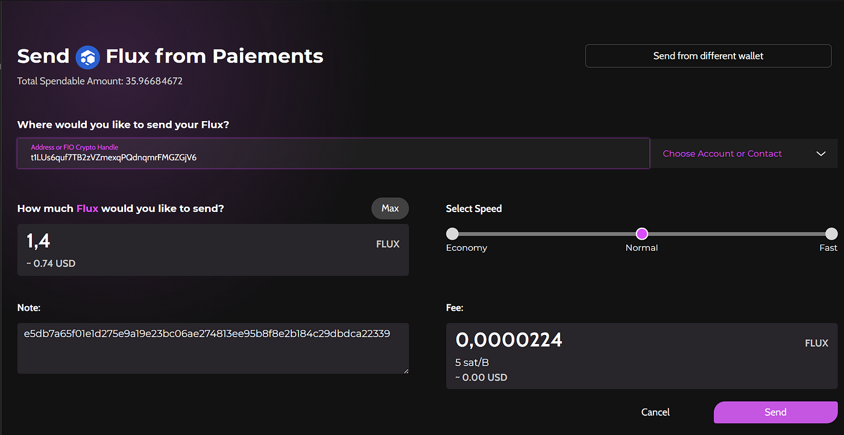Click the Flux amount field showing 1,4

click(213, 250)
